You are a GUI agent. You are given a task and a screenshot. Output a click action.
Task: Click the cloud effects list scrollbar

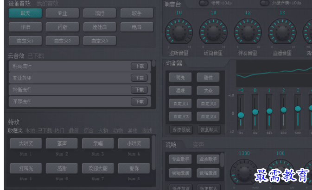(x=153, y=63)
